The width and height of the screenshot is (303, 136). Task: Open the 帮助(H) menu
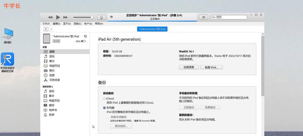click(x=99, y=24)
